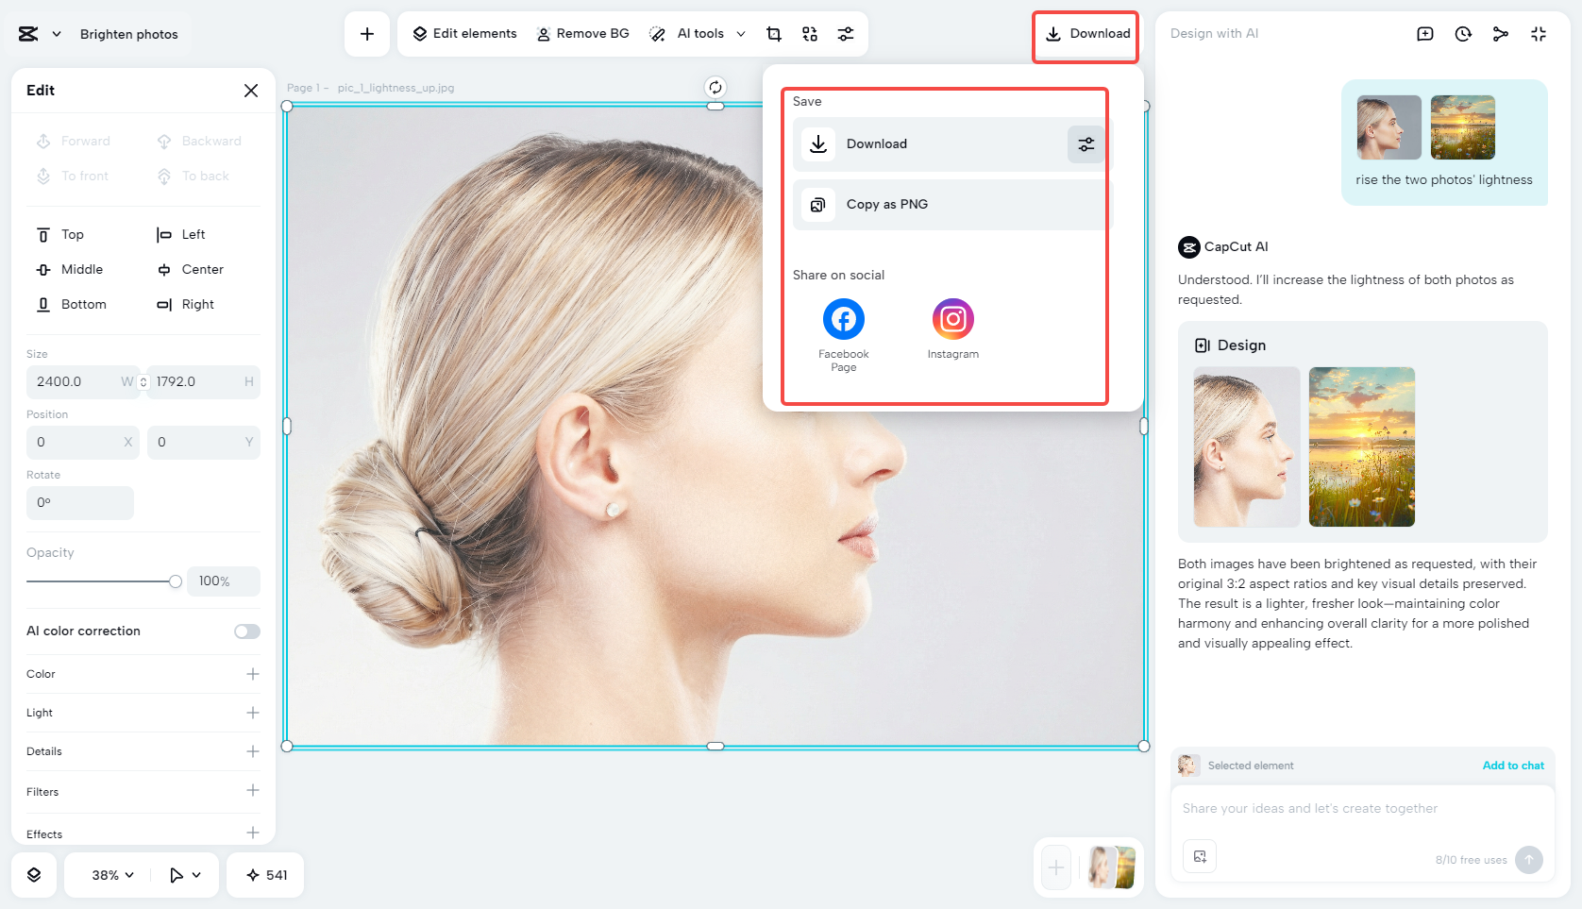Open the layers panel icon
The image size is (1582, 909).
tap(34, 875)
